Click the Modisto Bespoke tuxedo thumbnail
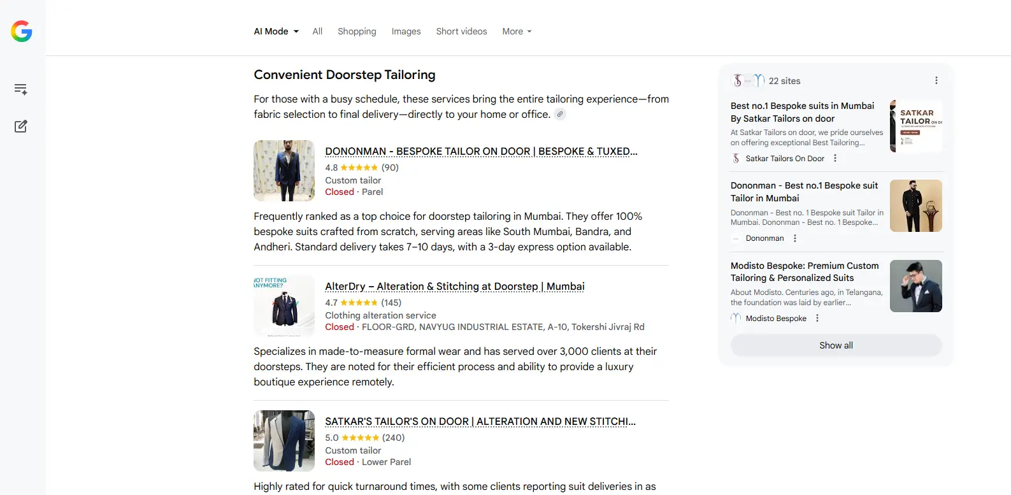This screenshot has height=495, width=1011. pyautogui.click(x=915, y=286)
